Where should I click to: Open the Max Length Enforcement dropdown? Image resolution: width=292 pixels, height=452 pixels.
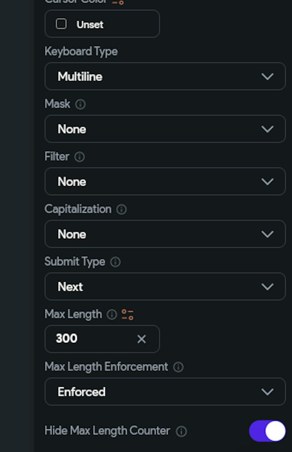pos(165,391)
